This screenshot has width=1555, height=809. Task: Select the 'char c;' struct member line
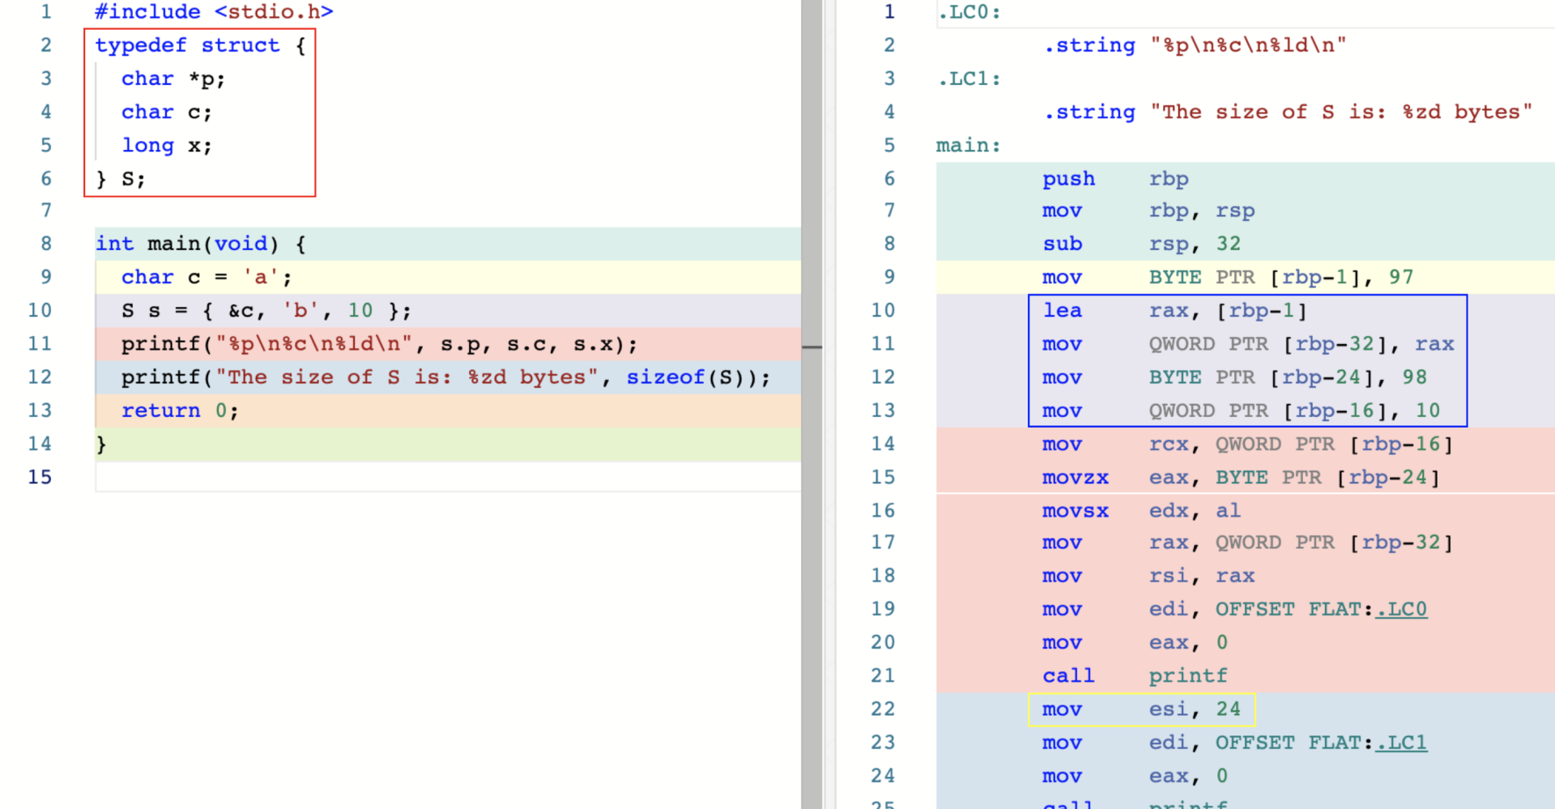167,112
